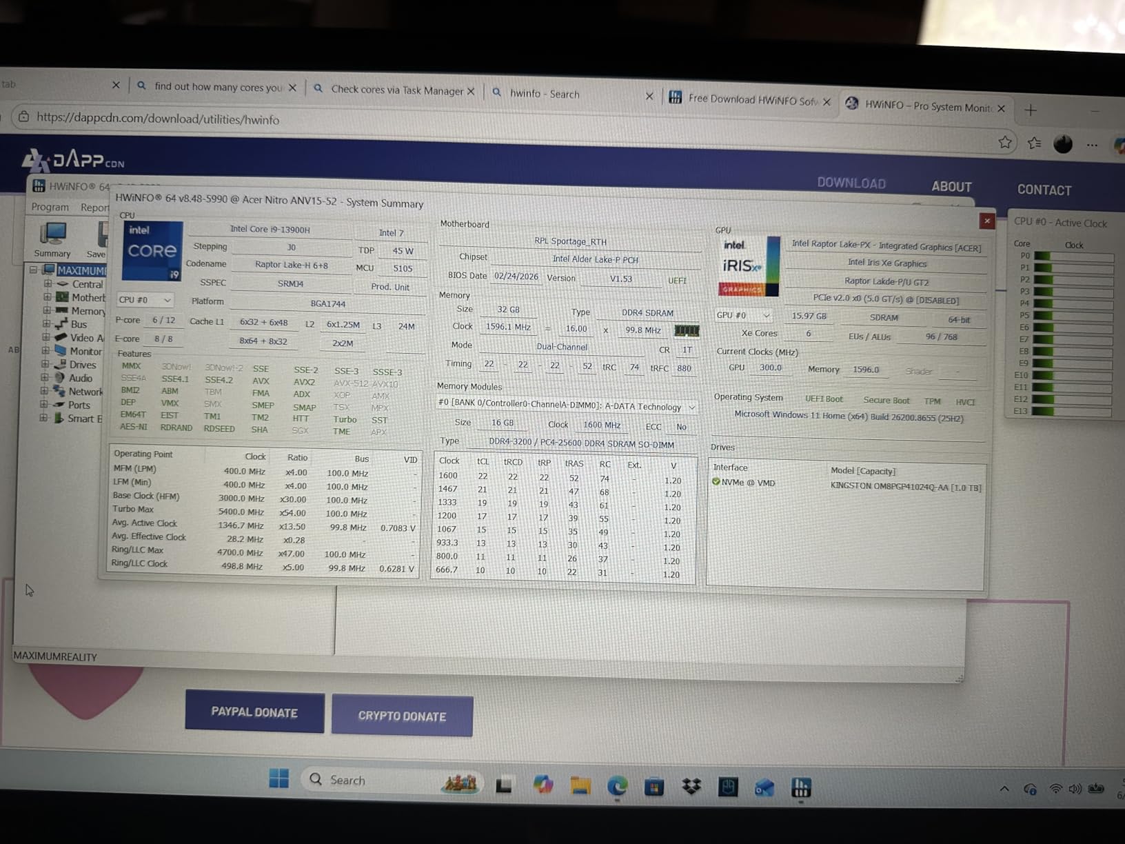Expand the Bus tree branch

click(47, 323)
